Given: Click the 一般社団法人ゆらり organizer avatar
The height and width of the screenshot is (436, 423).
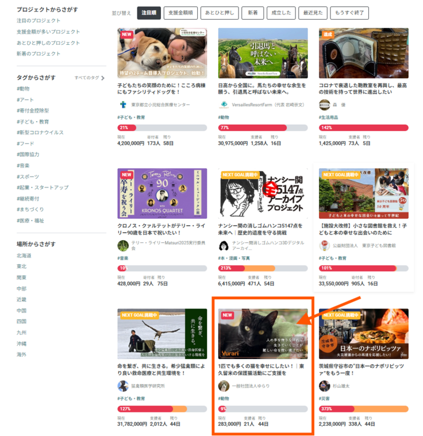Looking at the screenshot, I should [224, 386].
